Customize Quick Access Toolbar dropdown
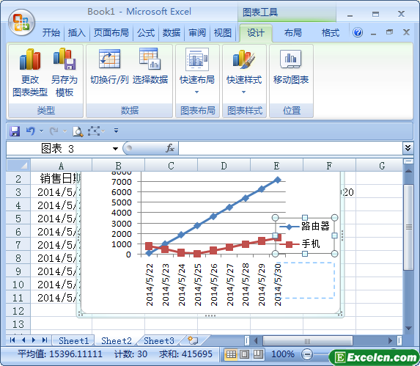The height and width of the screenshot is (366, 420). tap(116, 131)
